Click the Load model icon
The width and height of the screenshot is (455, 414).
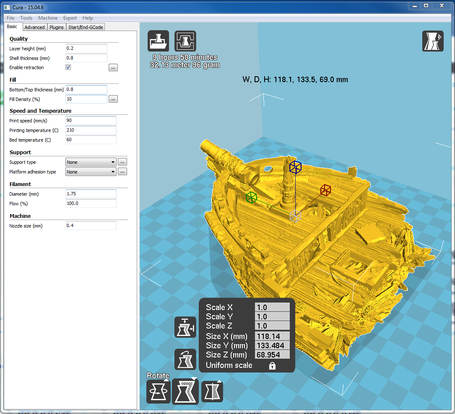tap(158, 41)
